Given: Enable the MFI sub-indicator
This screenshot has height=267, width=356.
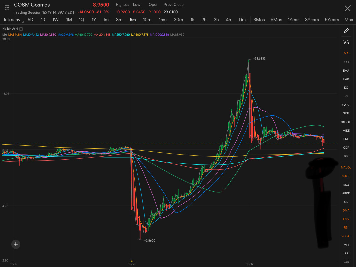Looking at the screenshot, I should click(x=346, y=245).
